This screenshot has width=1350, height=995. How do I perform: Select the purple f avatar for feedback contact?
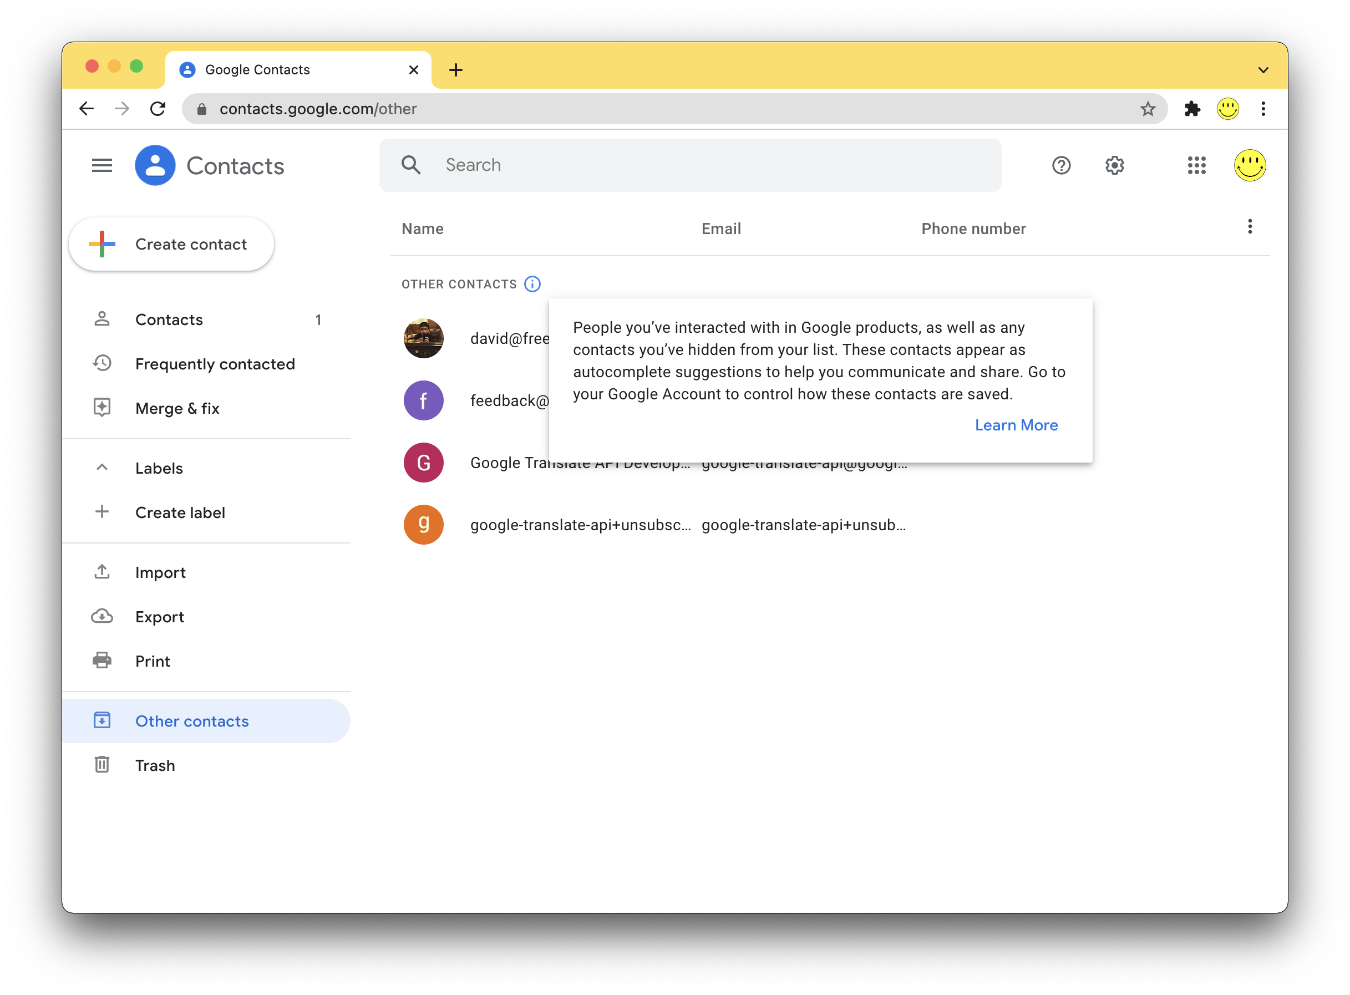(423, 400)
